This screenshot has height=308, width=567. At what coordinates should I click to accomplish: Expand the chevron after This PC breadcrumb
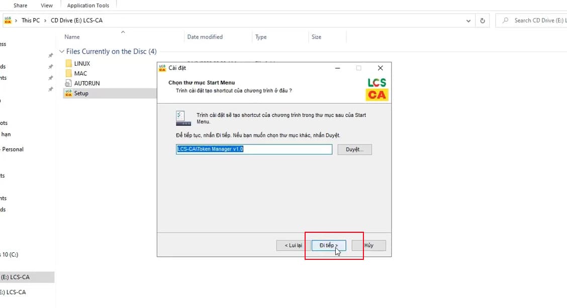click(45, 21)
